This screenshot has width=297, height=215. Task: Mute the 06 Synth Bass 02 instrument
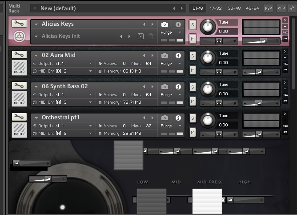193,101
